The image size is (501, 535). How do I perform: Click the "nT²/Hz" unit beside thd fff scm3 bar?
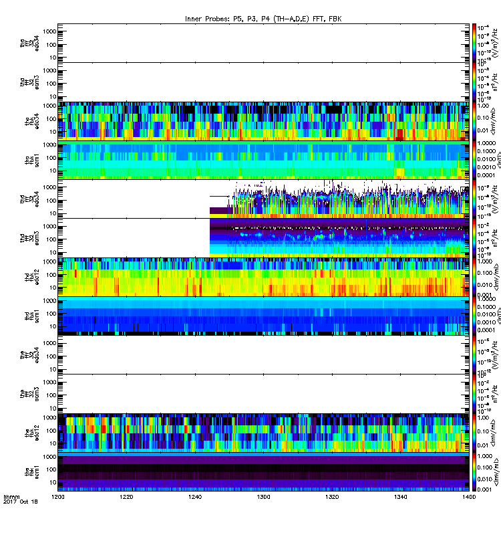point(494,239)
